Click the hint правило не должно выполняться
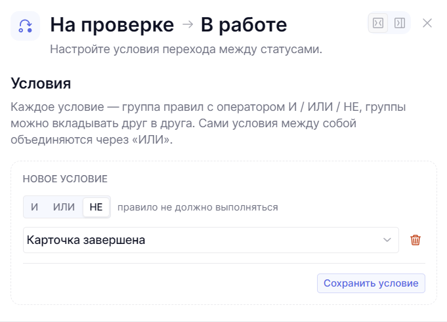The height and width of the screenshot is (322, 447). [198, 207]
